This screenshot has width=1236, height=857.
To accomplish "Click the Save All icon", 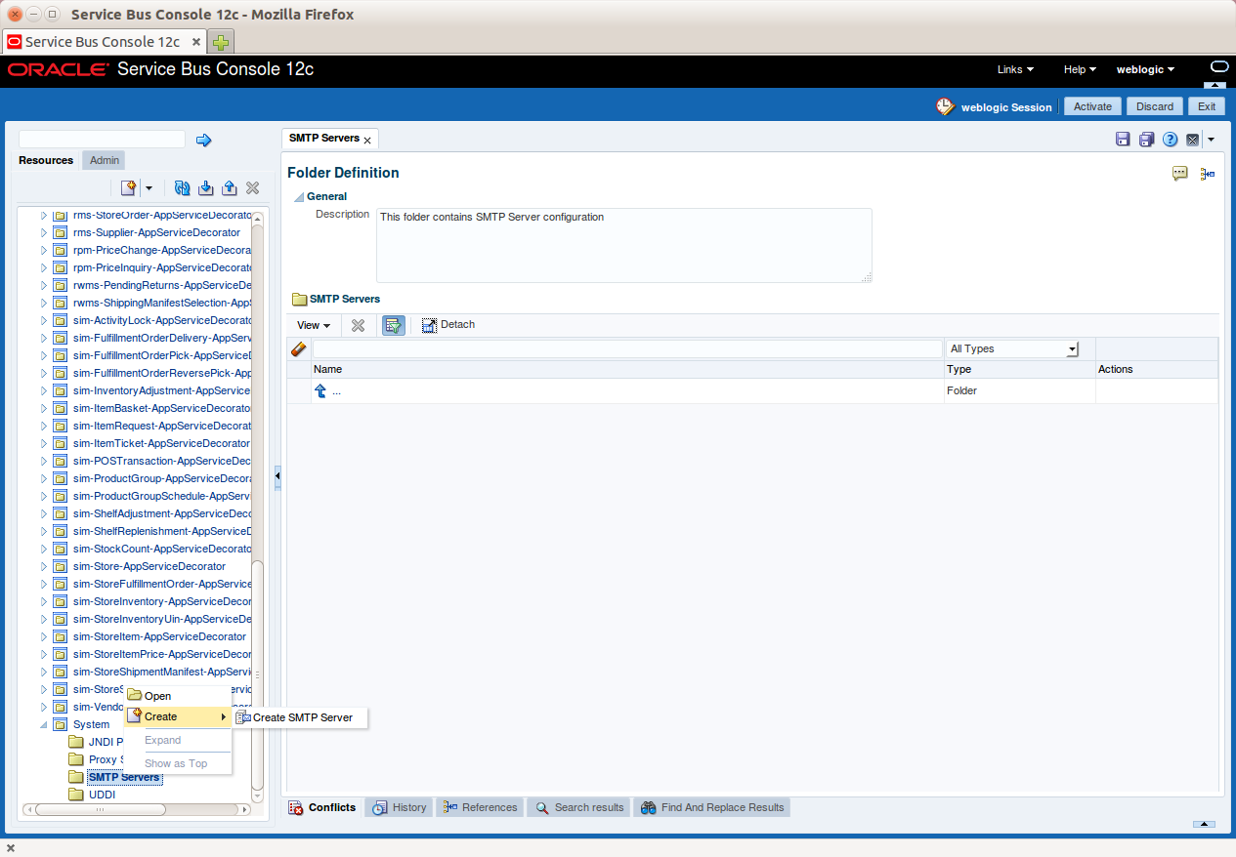I will [1146, 140].
